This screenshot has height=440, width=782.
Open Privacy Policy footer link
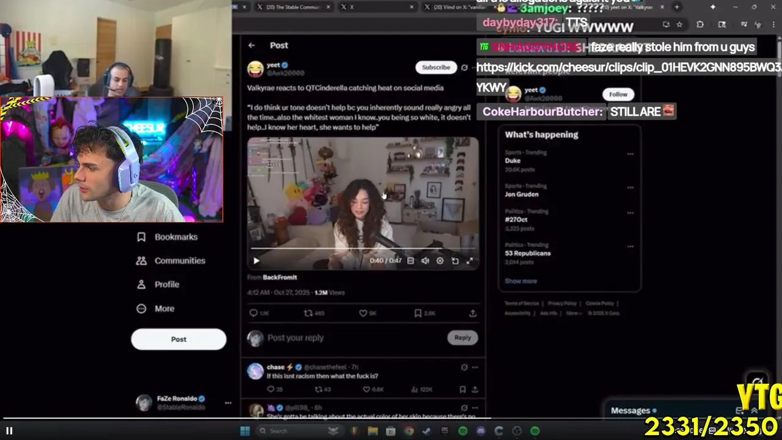click(x=562, y=303)
